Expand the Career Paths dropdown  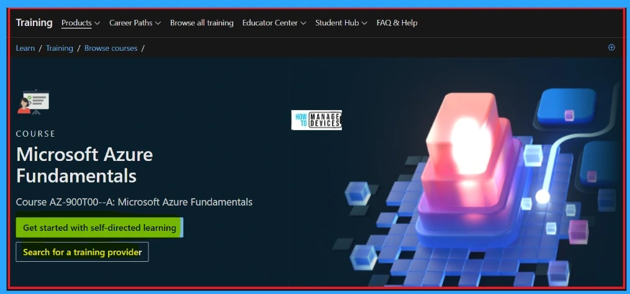coord(135,23)
